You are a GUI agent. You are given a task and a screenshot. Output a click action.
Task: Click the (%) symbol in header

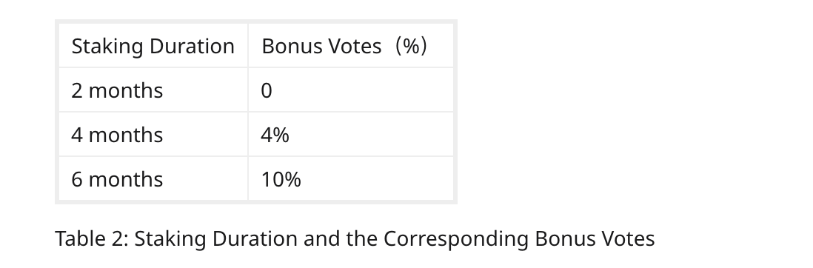pyautogui.click(x=411, y=46)
